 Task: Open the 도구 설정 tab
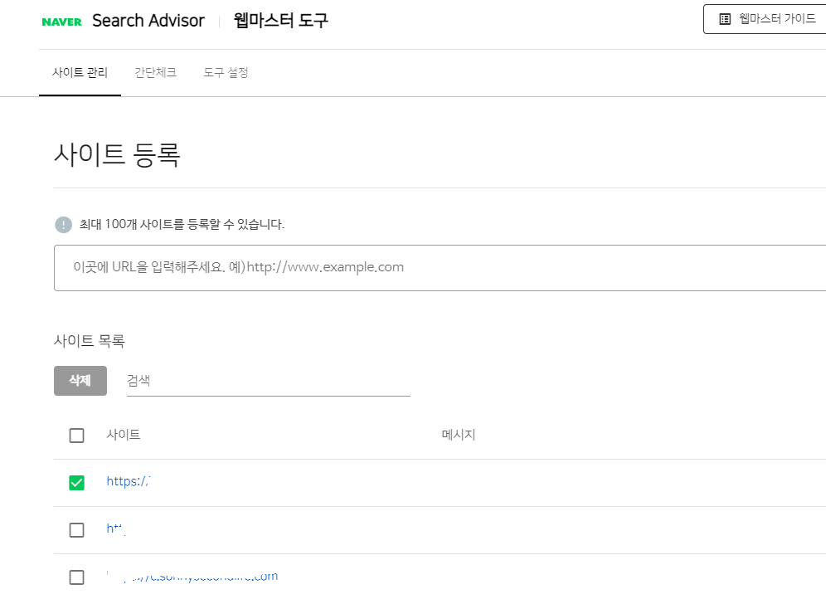[225, 72]
